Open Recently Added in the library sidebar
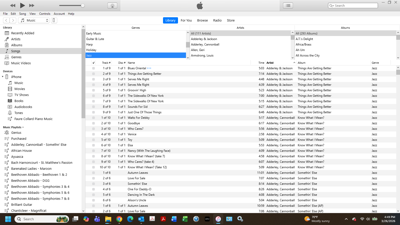This screenshot has height=225, width=400. 22,33
